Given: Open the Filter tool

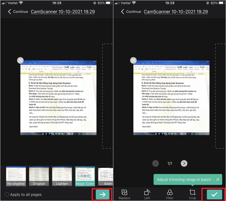Looking at the screenshot, I should coord(170,194).
